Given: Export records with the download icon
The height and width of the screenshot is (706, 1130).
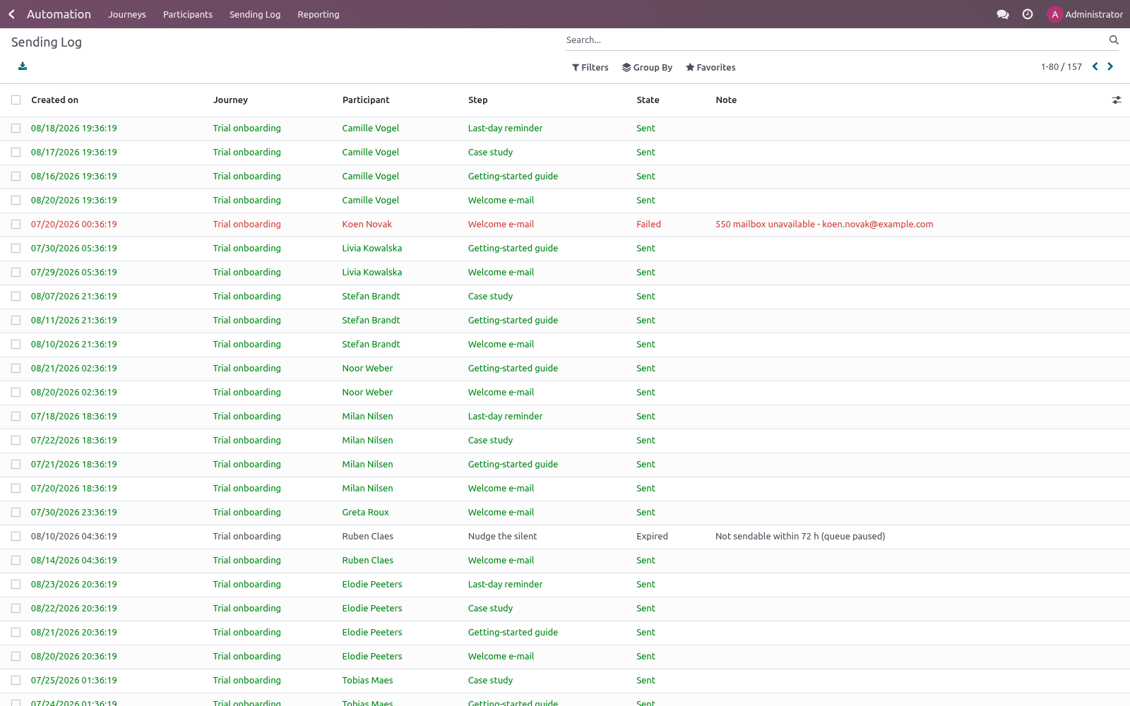Looking at the screenshot, I should point(23,66).
